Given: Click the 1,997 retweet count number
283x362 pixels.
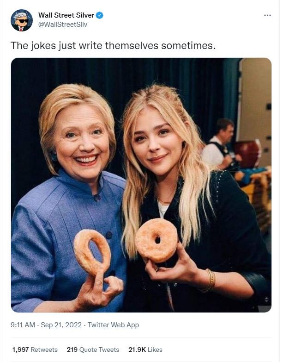Looking at the screenshot, I should coord(20,350).
